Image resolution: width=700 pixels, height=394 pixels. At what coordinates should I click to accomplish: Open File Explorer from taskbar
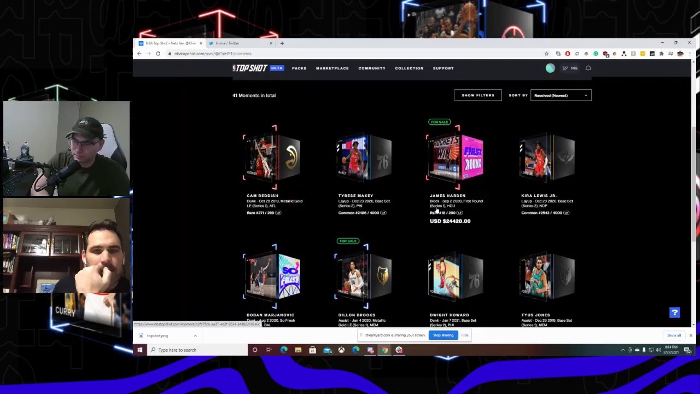[x=298, y=350]
